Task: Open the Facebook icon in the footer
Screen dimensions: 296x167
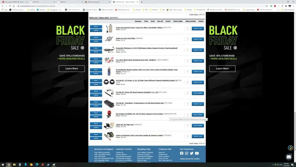Action: point(182,153)
